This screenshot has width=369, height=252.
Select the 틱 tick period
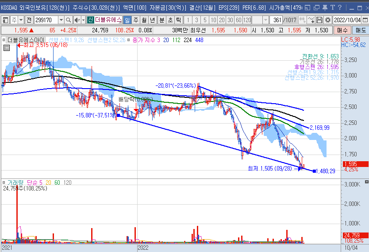pos(179,20)
